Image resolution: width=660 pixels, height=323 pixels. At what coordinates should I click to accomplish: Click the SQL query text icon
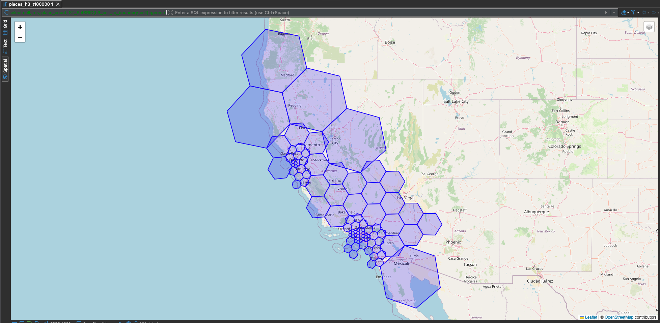pos(6,12)
